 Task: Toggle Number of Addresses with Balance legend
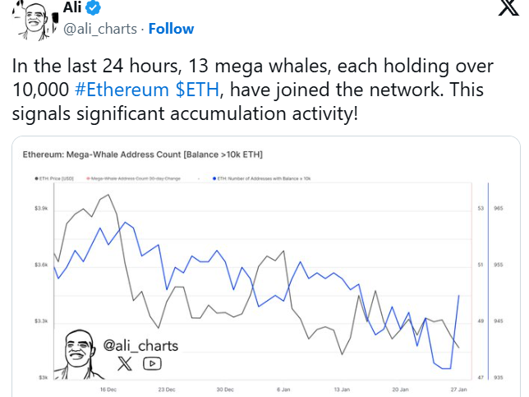pos(262,178)
